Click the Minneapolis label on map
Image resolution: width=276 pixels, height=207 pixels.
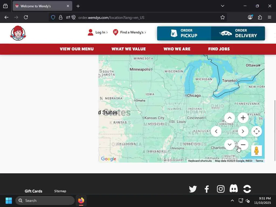[140, 69]
